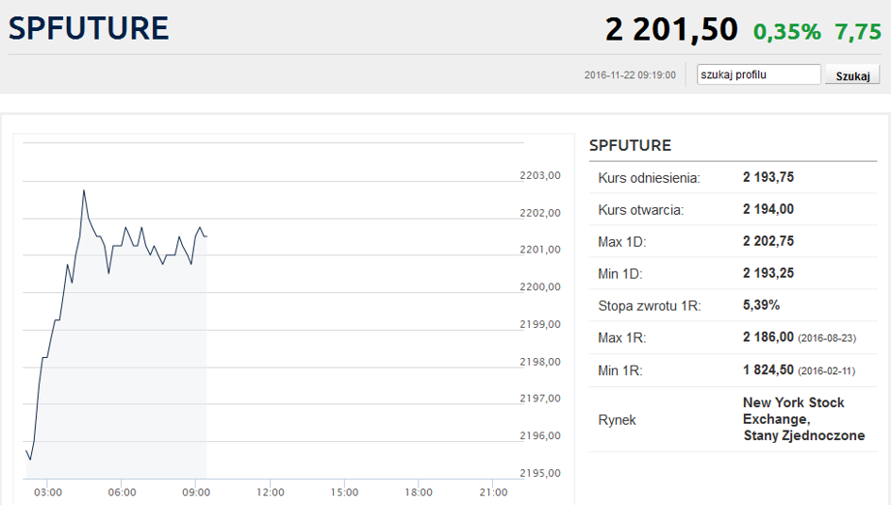Click the 2195,00 price axis label

540,473
